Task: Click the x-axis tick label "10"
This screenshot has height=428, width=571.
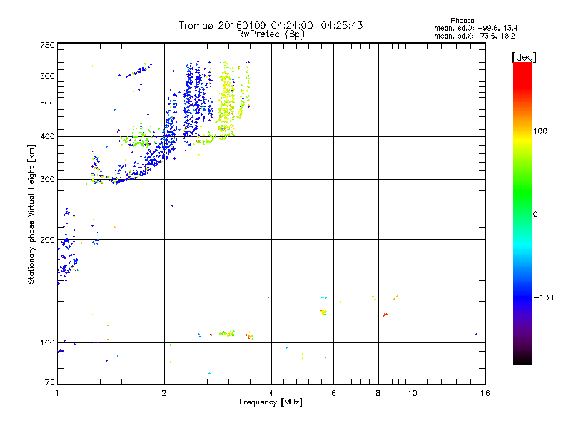Action: [413, 393]
